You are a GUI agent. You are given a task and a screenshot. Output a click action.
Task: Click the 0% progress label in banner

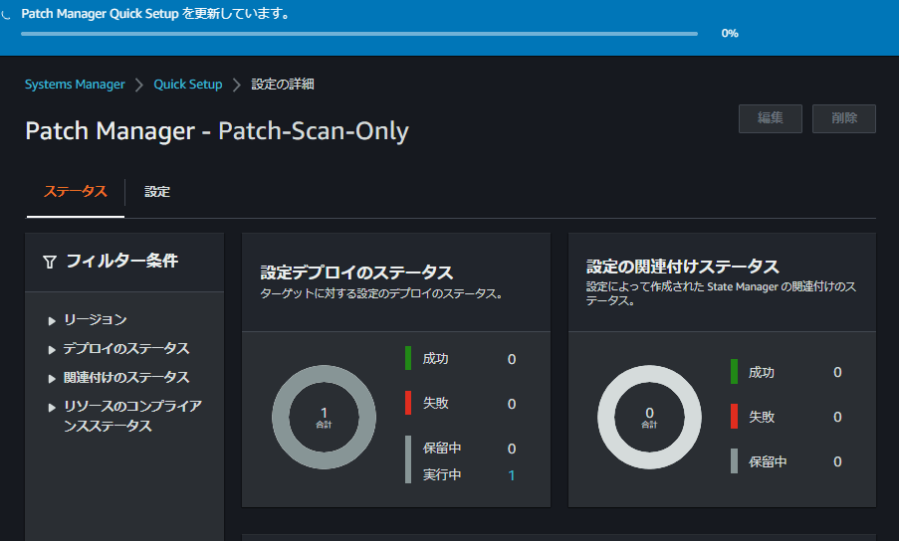[x=730, y=33]
